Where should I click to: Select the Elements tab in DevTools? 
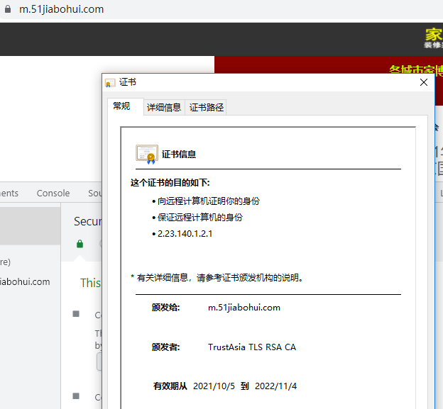(x=9, y=193)
